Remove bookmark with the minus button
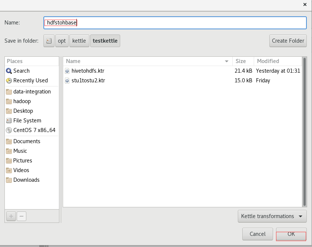 coord(22,216)
